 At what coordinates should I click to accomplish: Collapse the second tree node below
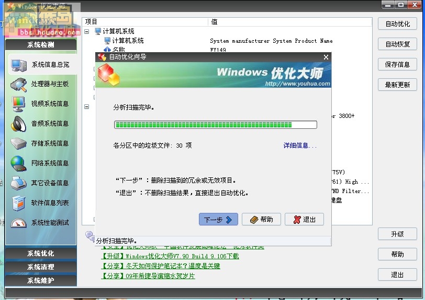87,107
